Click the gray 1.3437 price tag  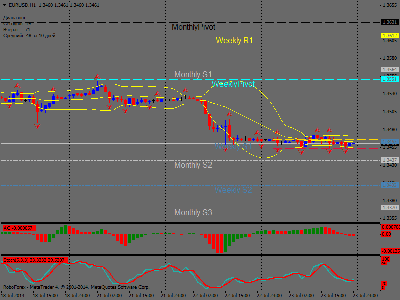click(389, 160)
